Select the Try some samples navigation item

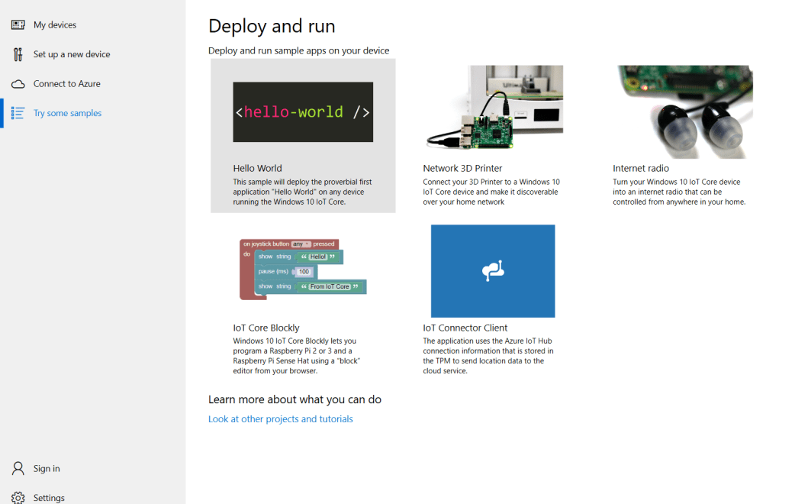68,112
